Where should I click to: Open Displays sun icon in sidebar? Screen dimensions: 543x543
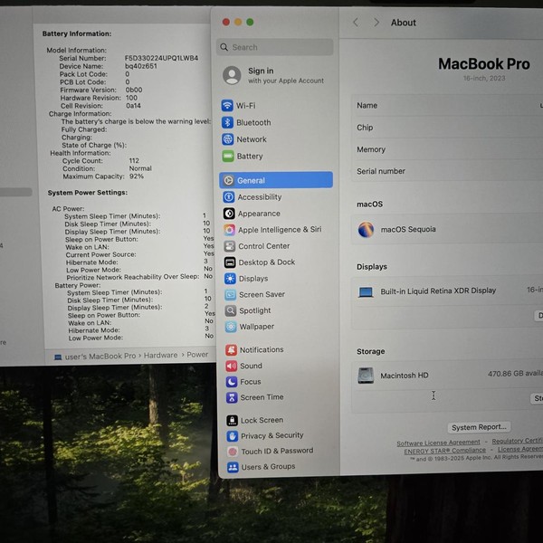[230, 279]
